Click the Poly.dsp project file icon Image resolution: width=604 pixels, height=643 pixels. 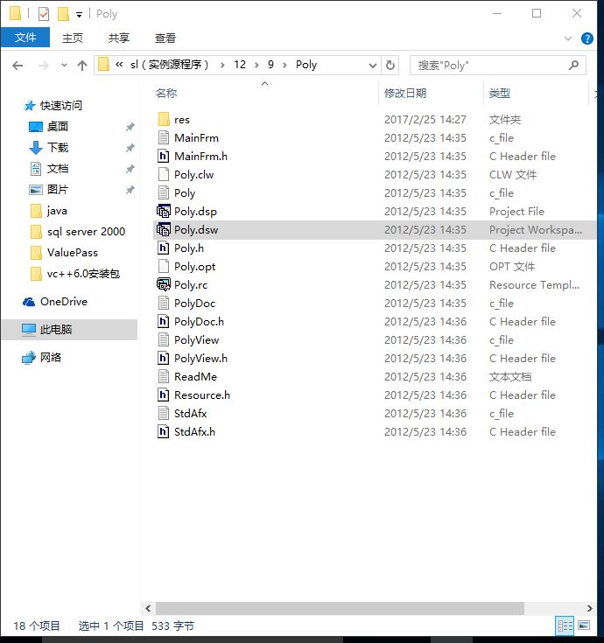click(x=164, y=212)
